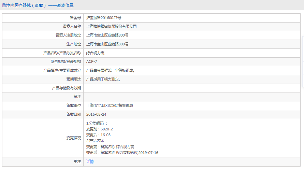Viewport: 304px width, 170px height.
Task: Click the intended use 产品适用于视力测定。
Action: tap(103, 80)
